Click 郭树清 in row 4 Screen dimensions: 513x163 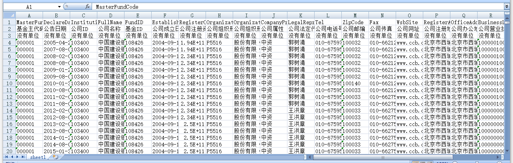click(301, 43)
